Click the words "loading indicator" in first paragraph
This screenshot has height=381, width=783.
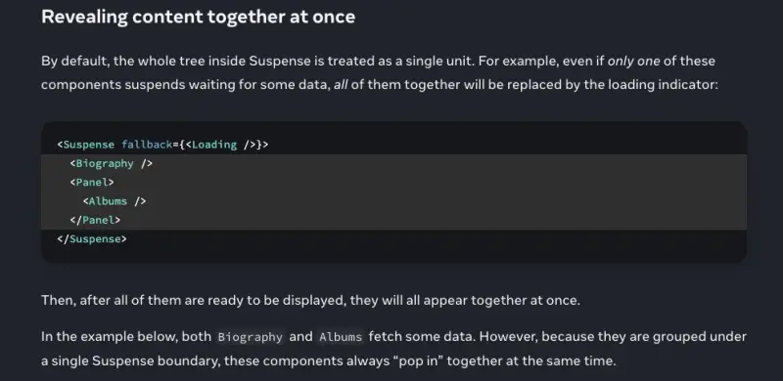(x=662, y=84)
